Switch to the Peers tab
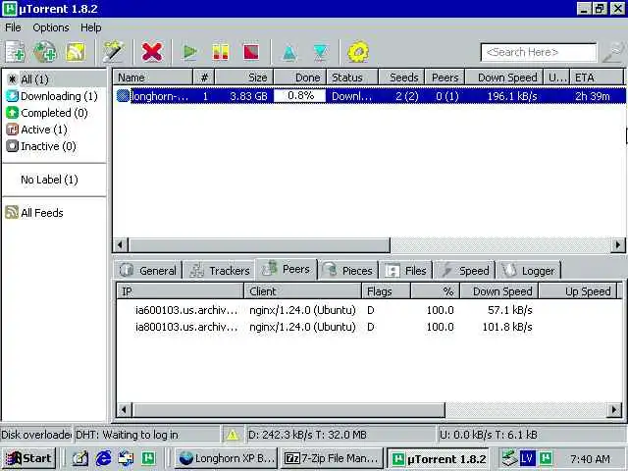 coord(287,269)
